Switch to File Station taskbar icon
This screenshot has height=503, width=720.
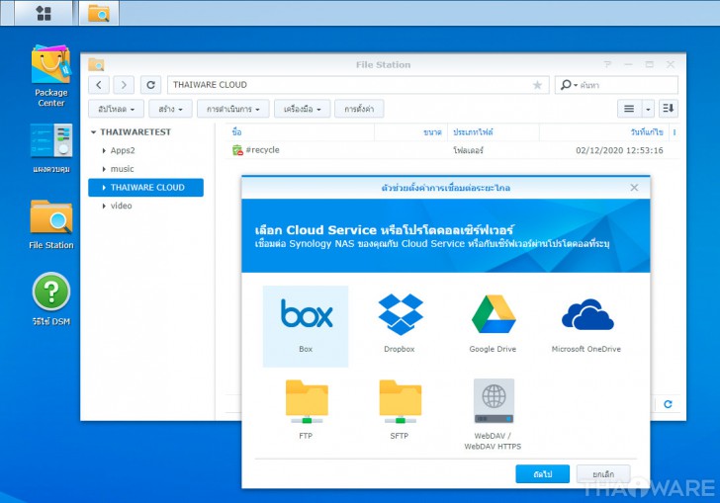[99, 13]
